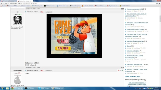
Task: Open the LostFilm.TV bookmark
Action: [37, 6]
